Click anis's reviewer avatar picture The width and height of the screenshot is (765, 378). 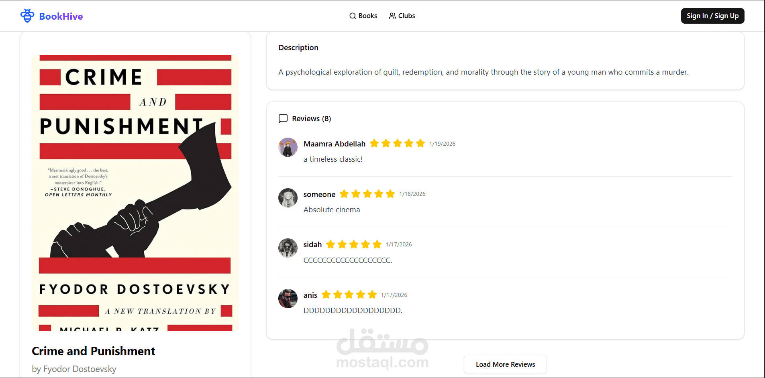pyautogui.click(x=288, y=299)
